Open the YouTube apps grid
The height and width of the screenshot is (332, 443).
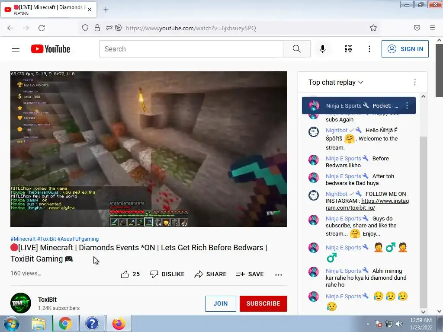point(349,49)
